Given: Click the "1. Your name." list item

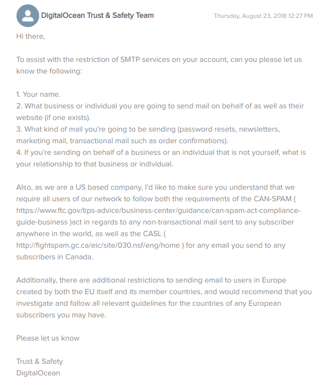Looking at the screenshot, I should [x=38, y=94].
